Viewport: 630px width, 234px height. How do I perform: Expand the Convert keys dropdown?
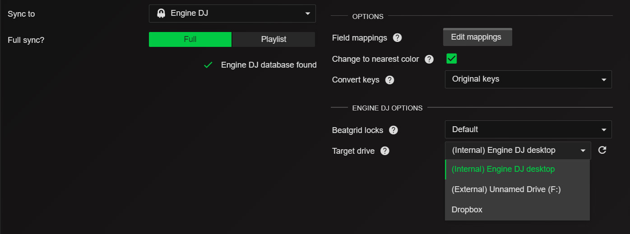[528, 79]
